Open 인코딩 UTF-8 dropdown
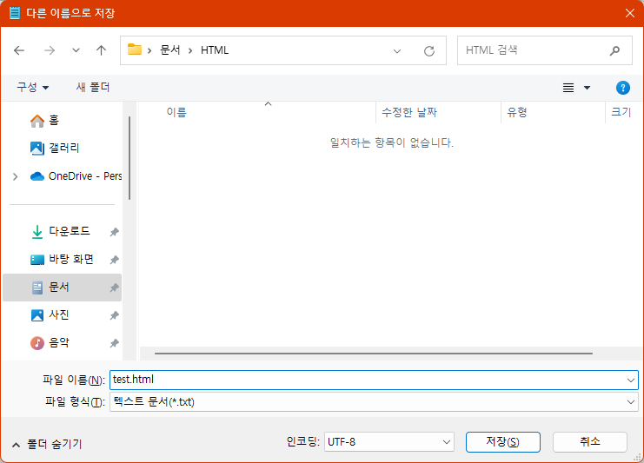This screenshot has height=463, width=644. 389,441
